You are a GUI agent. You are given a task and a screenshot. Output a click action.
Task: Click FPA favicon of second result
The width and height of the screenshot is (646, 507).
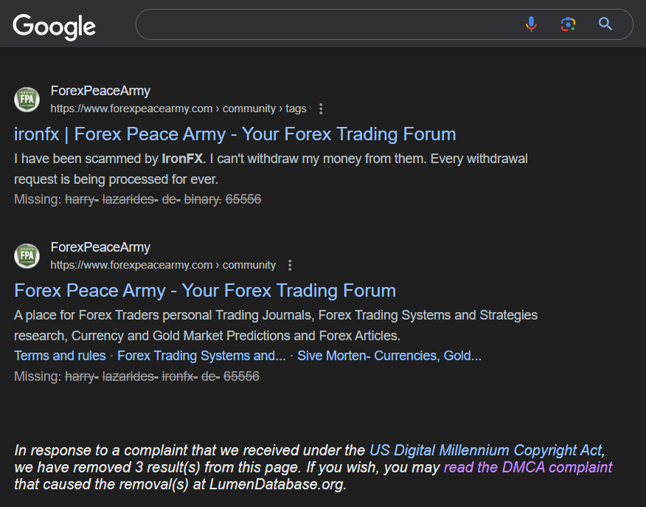click(27, 255)
